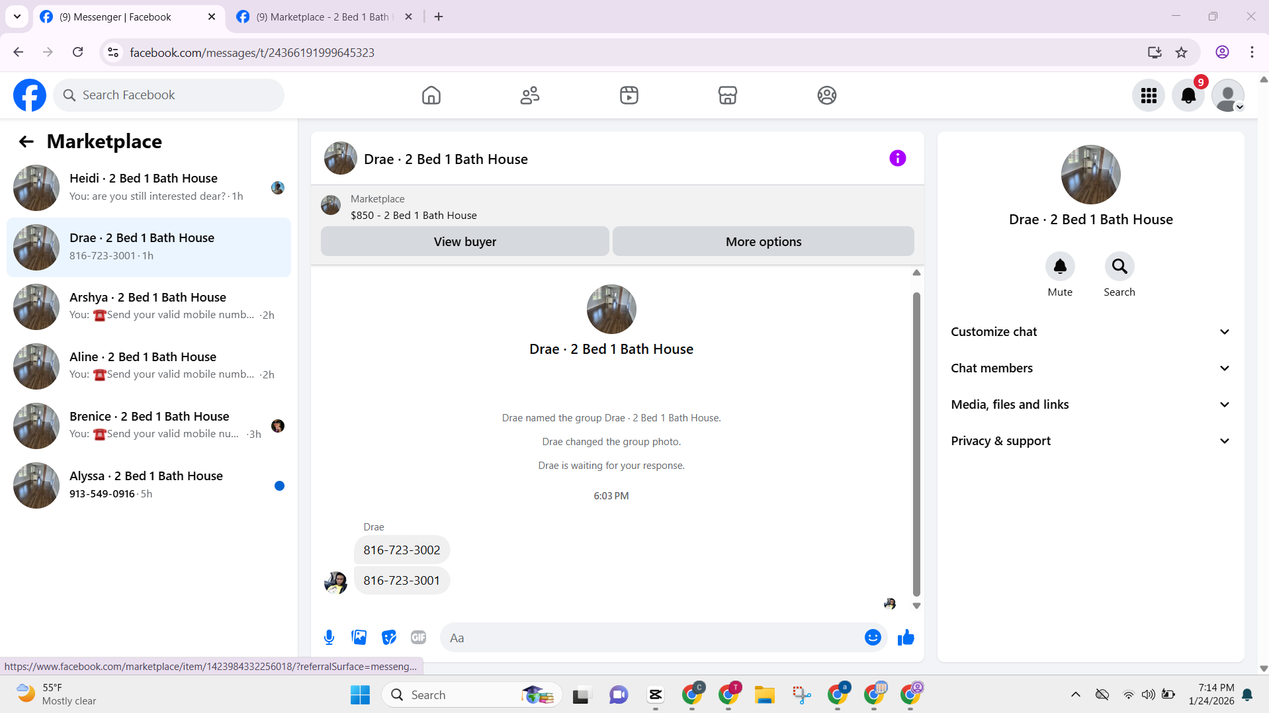Open the Windows Start button
1269x713 pixels.
click(360, 695)
